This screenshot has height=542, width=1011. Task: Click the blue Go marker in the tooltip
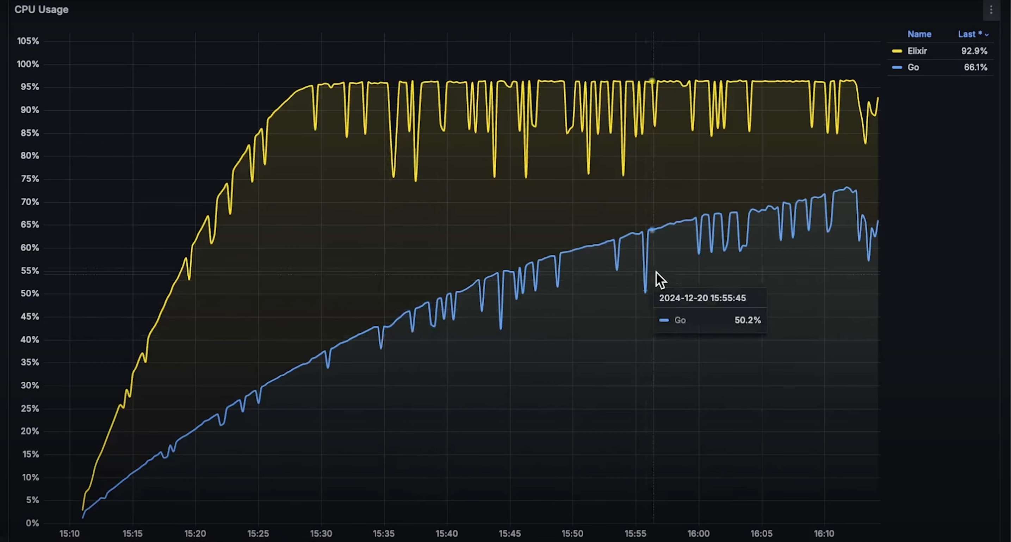(x=664, y=320)
